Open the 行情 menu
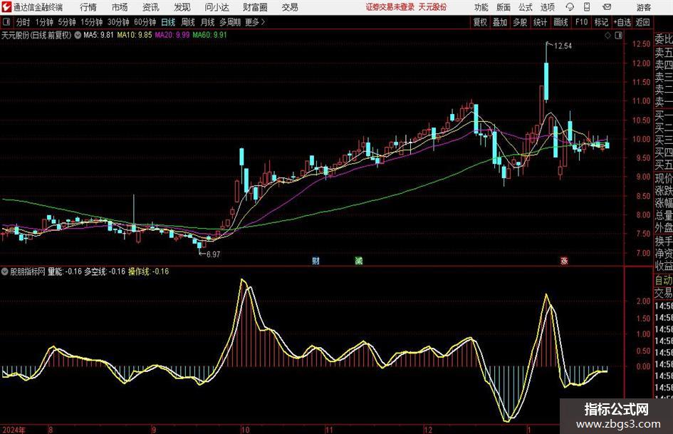Screen dimensions: 673x434 [88, 7]
